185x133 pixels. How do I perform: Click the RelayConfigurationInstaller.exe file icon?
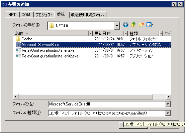coord(18,50)
